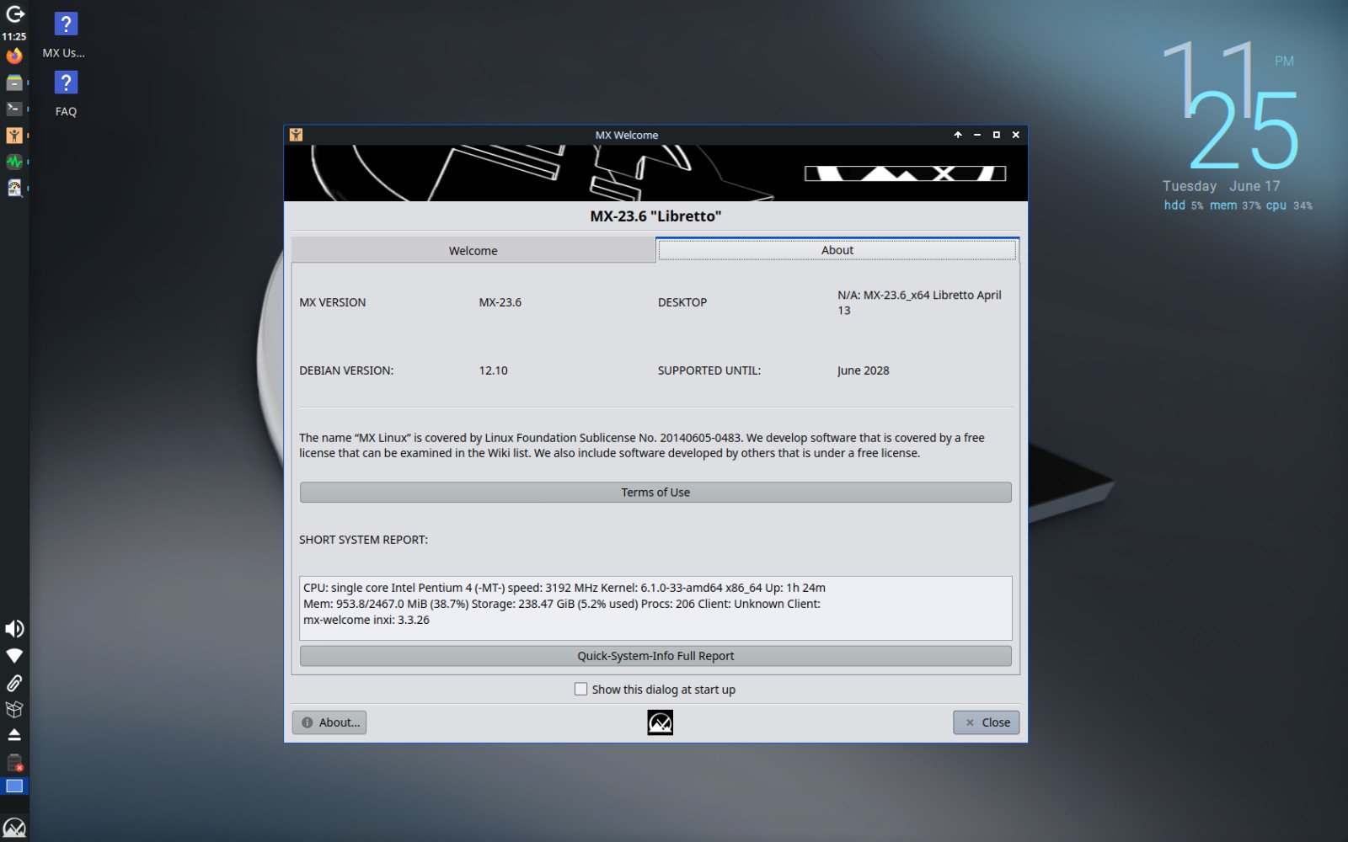Select the blue workspace pager square
The height and width of the screenshot is (842, 1348).
(14, 786)
